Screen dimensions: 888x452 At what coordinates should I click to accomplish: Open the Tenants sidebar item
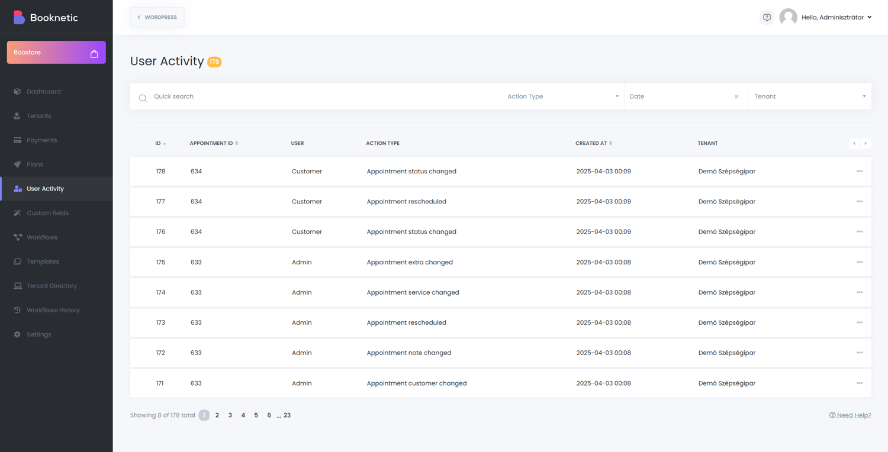56,116
